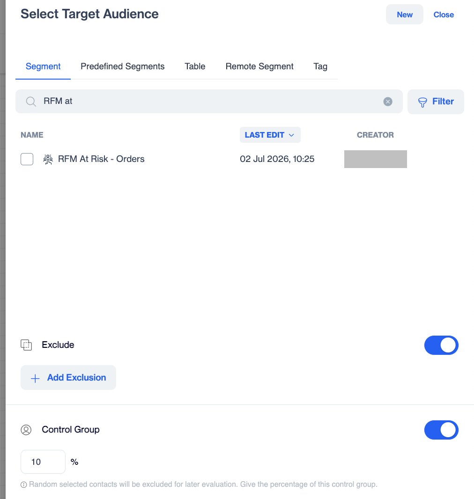Clear the search field with X icon

point(387,102)
